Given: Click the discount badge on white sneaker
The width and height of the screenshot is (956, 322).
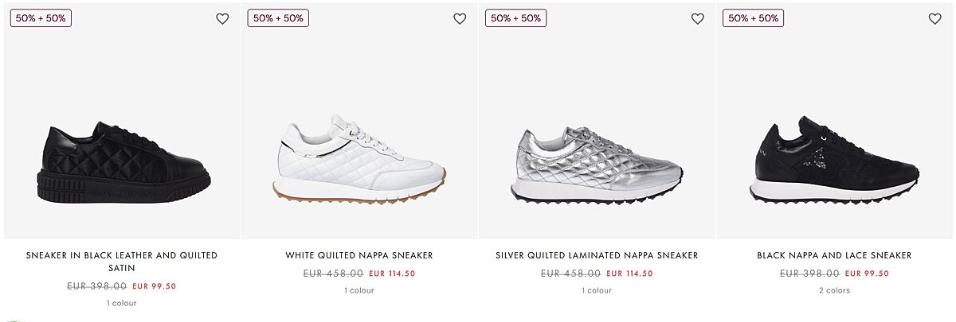Looking at the screenshot, I should click(x=278, y=17).
